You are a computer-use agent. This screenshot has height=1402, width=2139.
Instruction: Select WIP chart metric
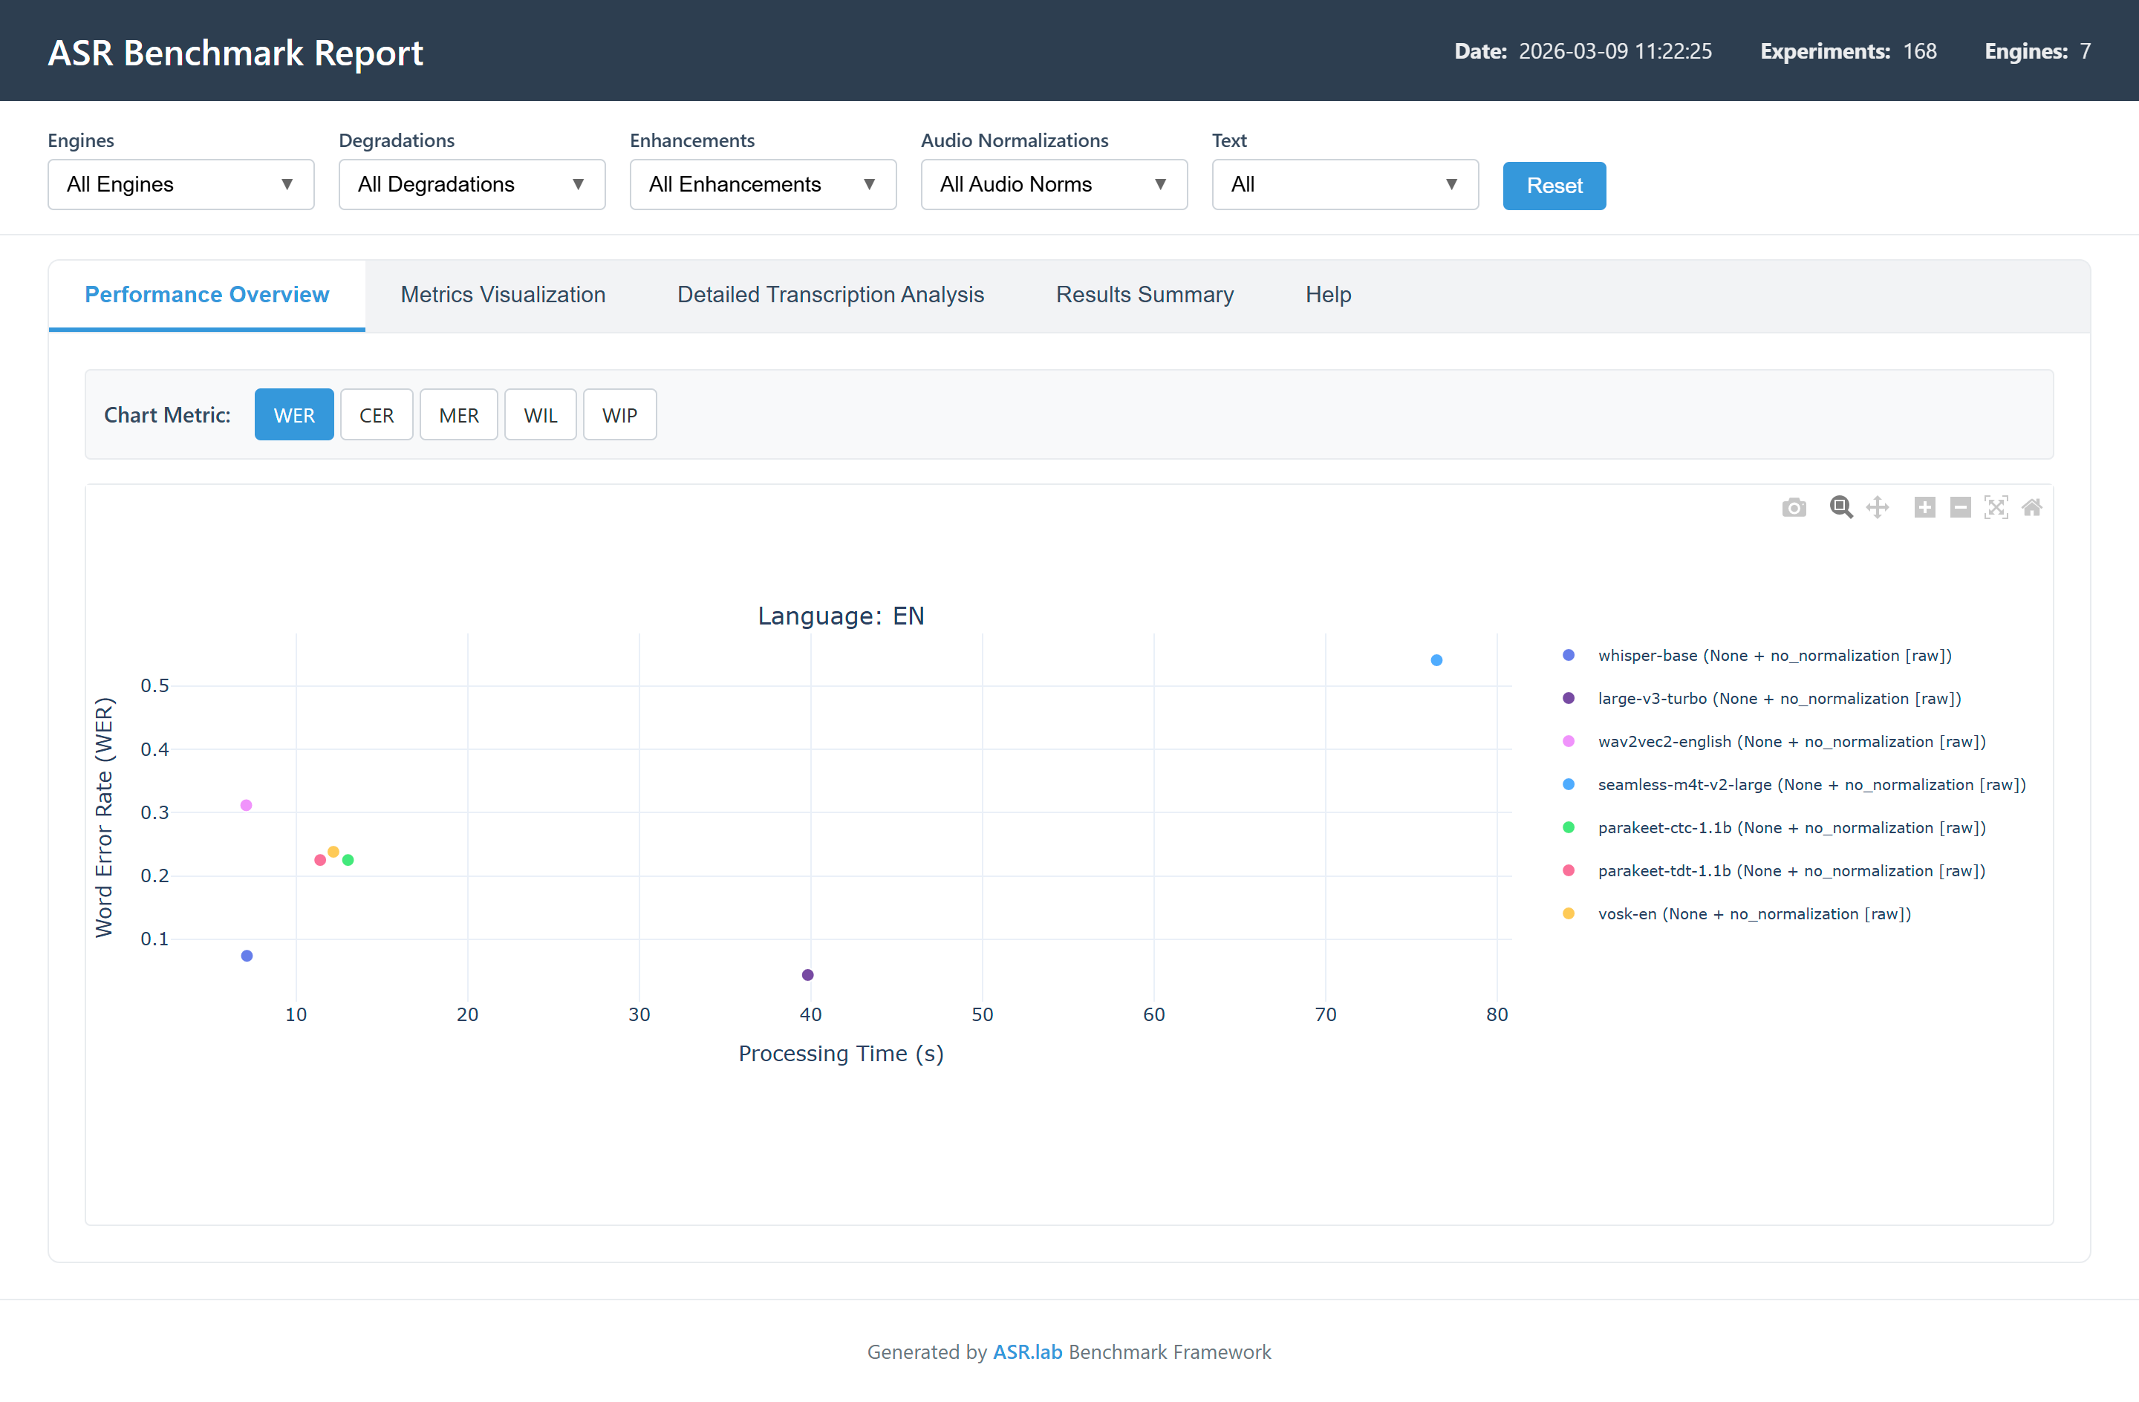[x=619, y=414]
